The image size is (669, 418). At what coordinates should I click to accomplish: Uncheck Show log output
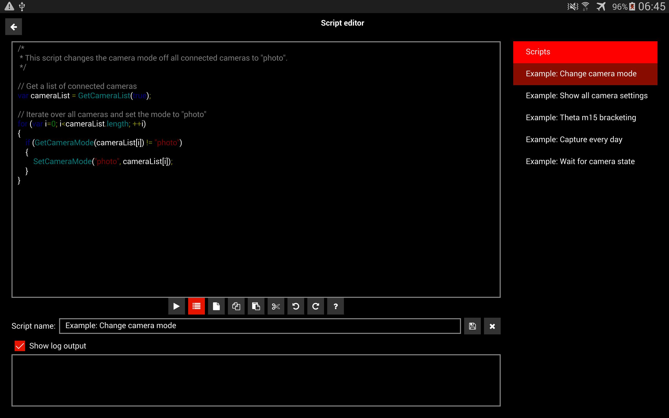pos(20,346)
